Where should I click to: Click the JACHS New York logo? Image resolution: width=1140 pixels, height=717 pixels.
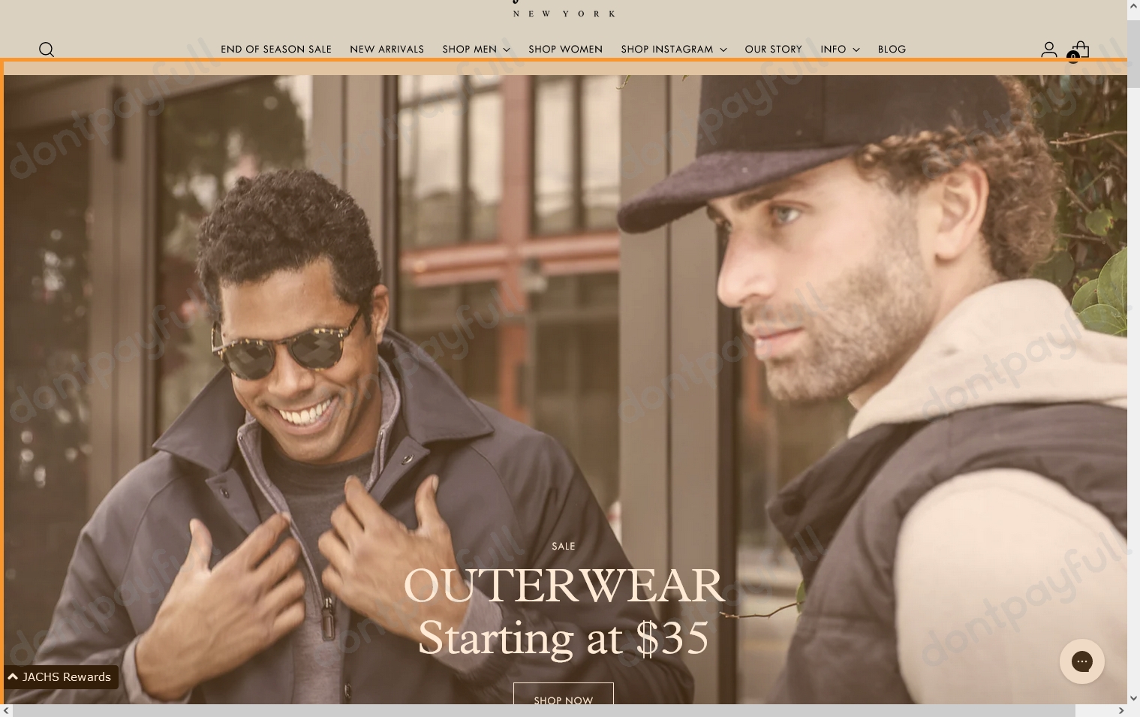click(x=564, y=9)
